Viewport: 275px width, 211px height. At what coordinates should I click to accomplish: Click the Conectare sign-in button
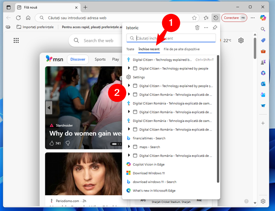tap(234, 18)
